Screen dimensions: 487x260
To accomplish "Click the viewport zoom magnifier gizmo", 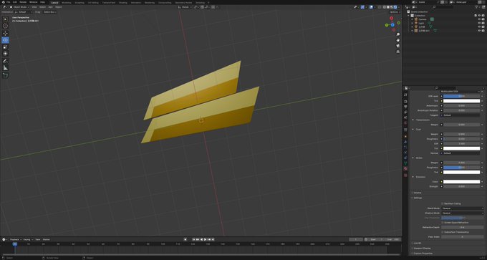I will coord(398,34).
